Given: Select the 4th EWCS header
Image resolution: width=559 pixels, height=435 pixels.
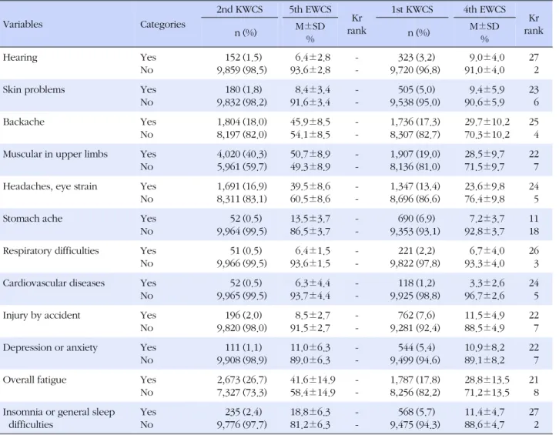Looking at the screenshot, I should (x=484, y=9).
